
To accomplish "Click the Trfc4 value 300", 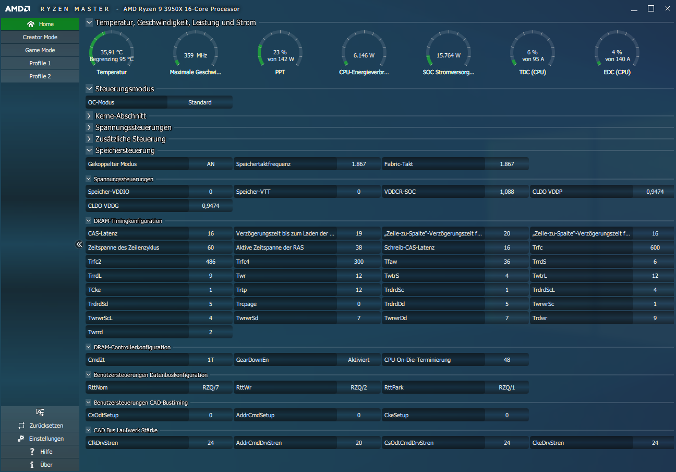I will point(359,262).
